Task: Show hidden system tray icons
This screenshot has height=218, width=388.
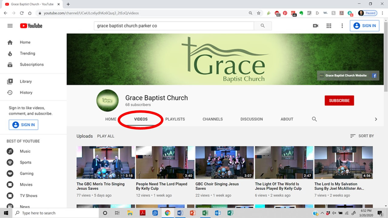Action: 322,213
